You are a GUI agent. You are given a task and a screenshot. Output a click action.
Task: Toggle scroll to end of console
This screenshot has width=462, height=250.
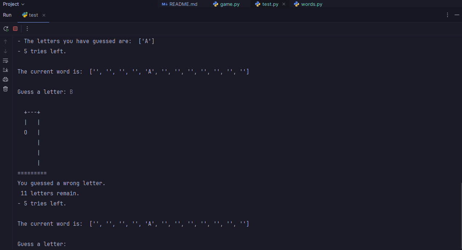[5, 70]
